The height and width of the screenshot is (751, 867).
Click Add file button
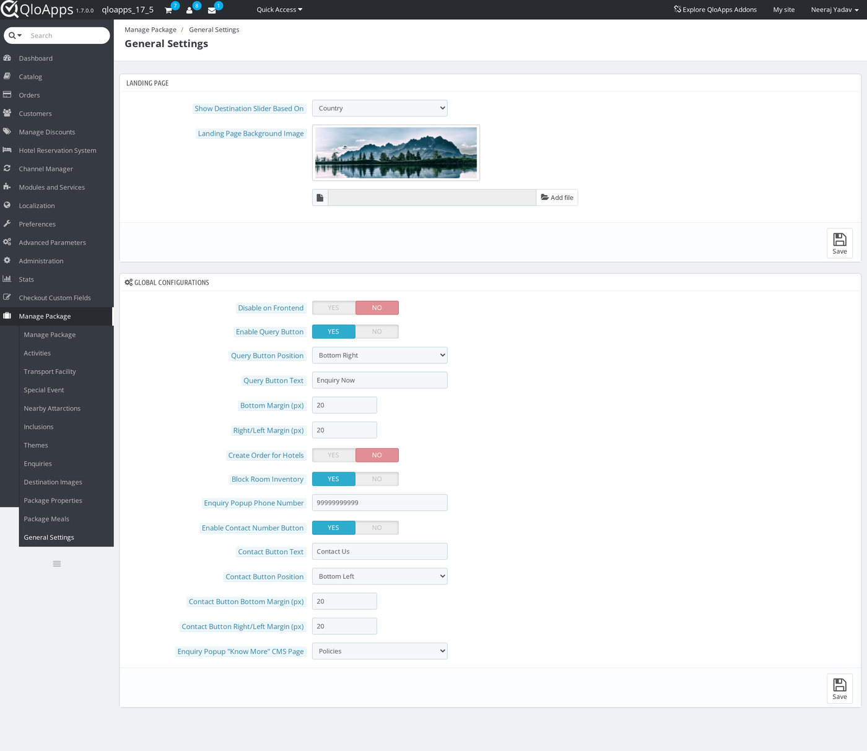tap(557, 198)
